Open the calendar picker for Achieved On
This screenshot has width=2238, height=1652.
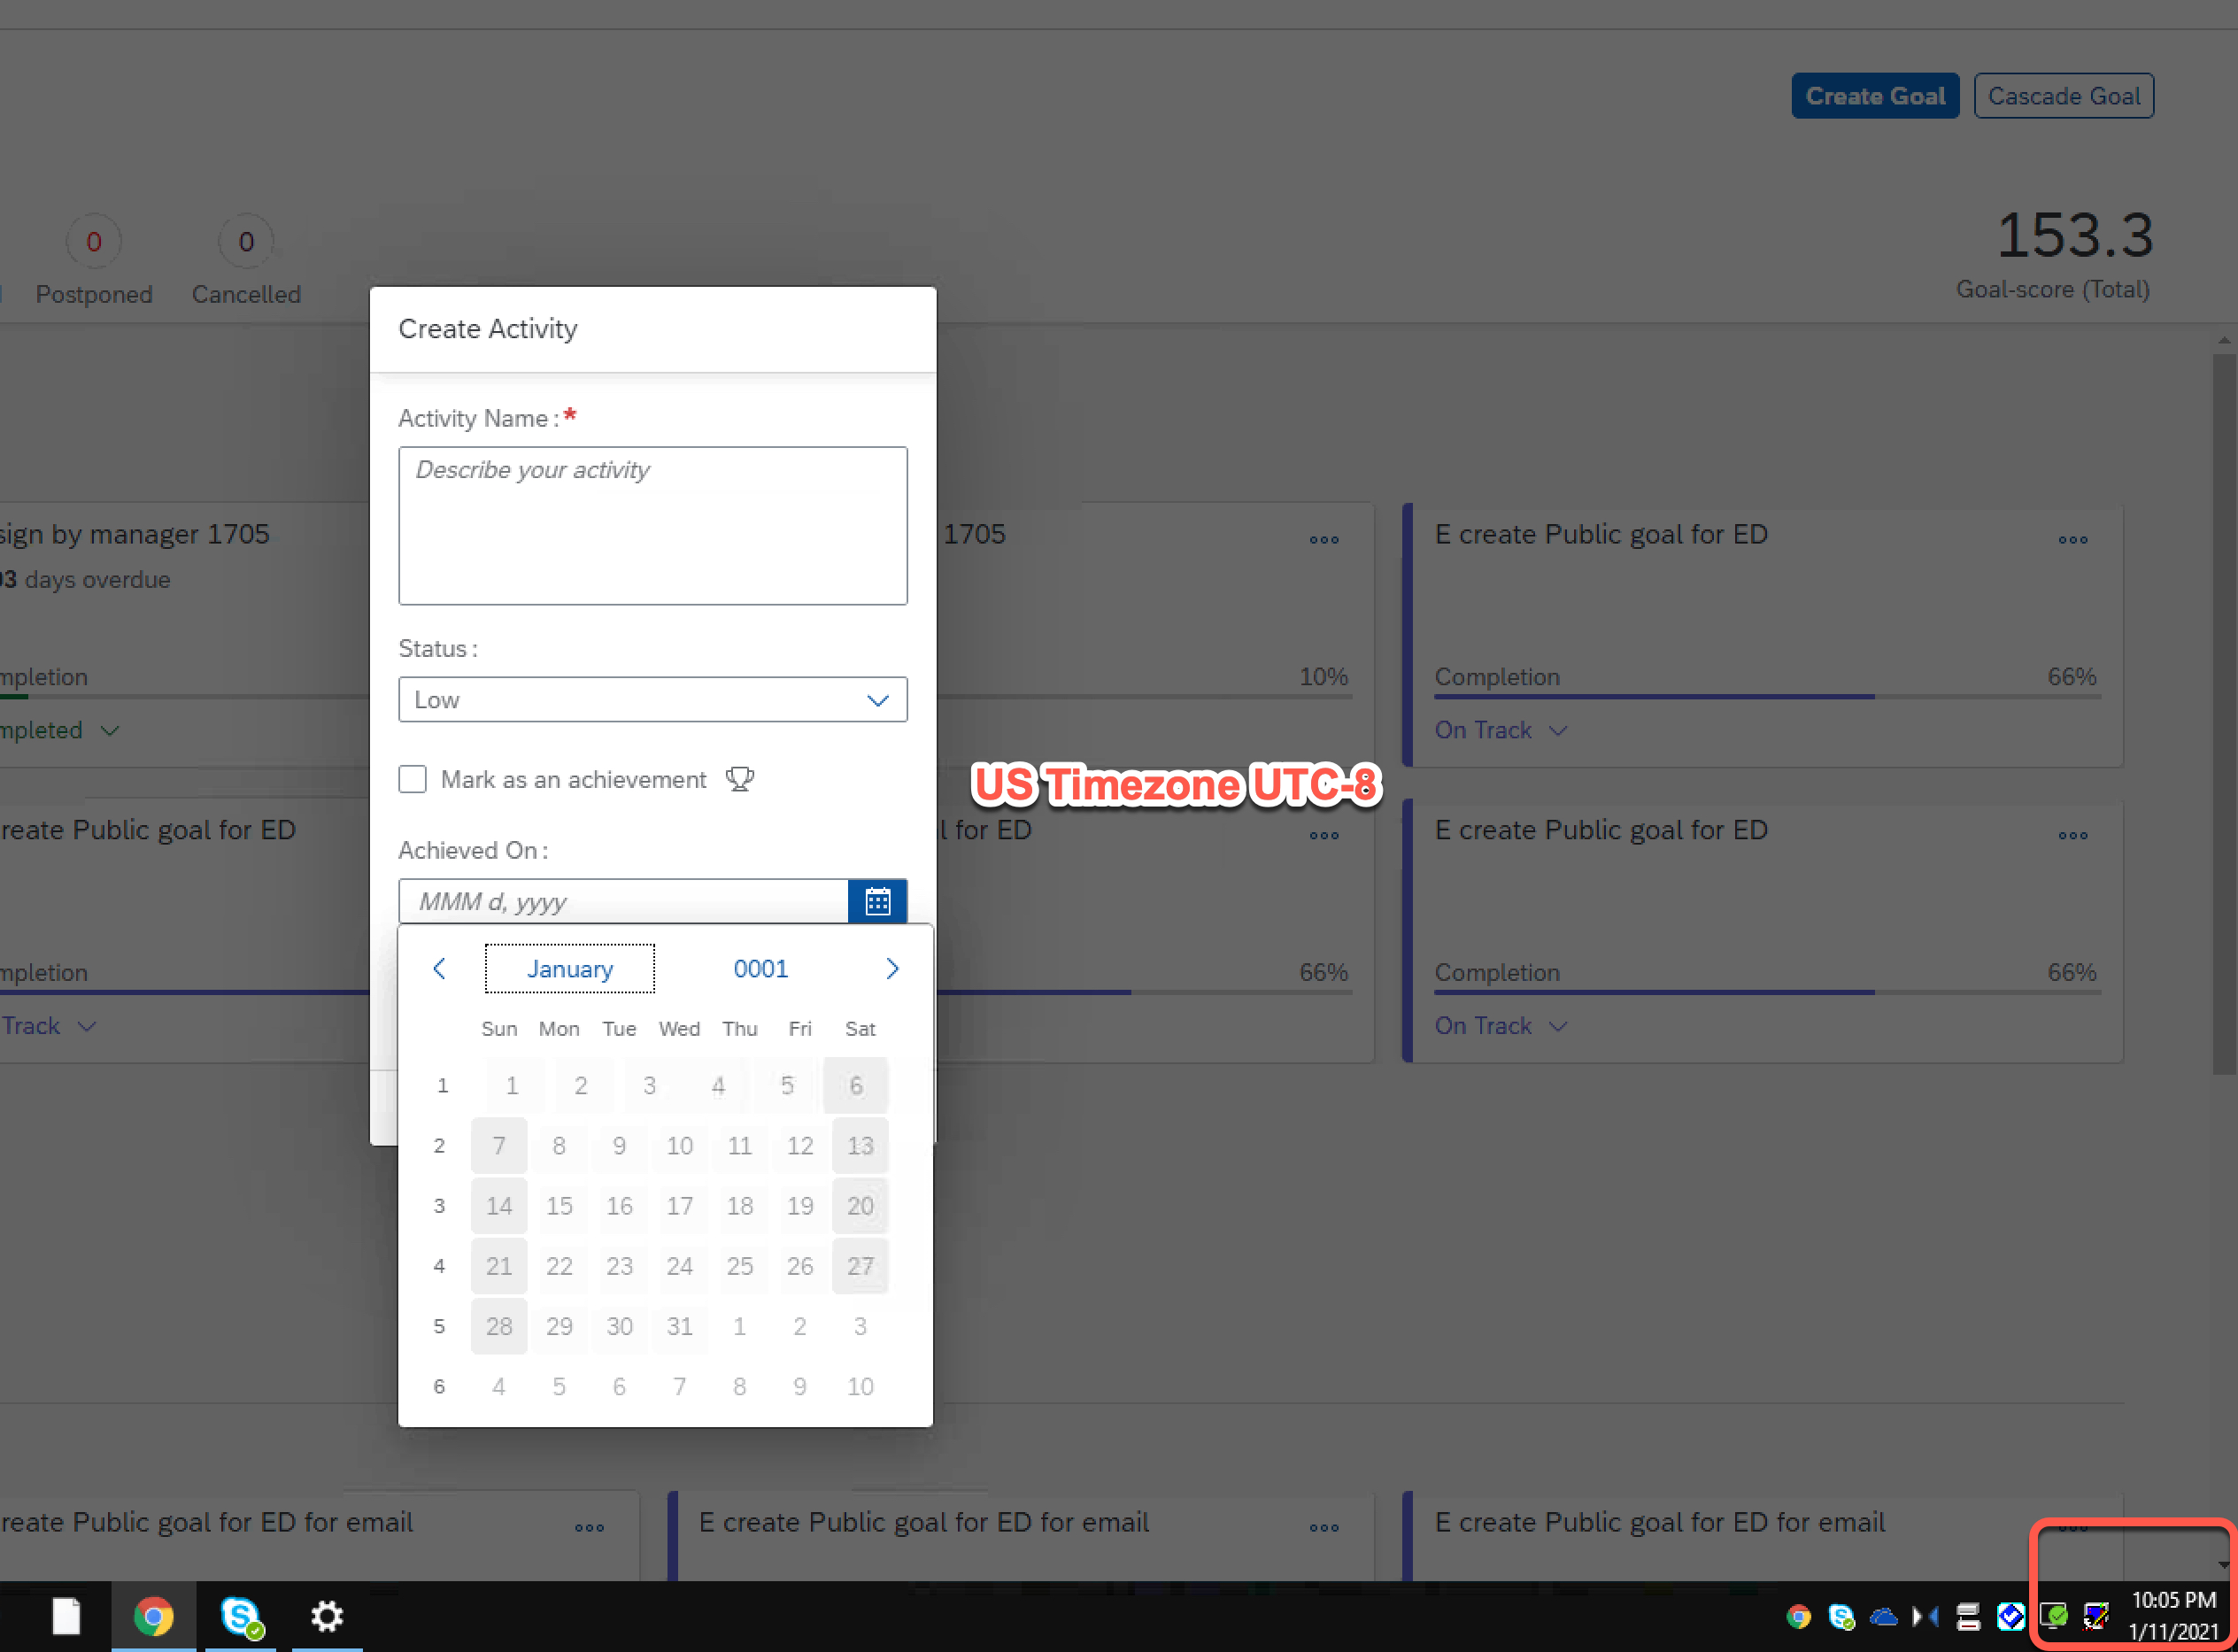pyautogui.click(x=877, y=901)
